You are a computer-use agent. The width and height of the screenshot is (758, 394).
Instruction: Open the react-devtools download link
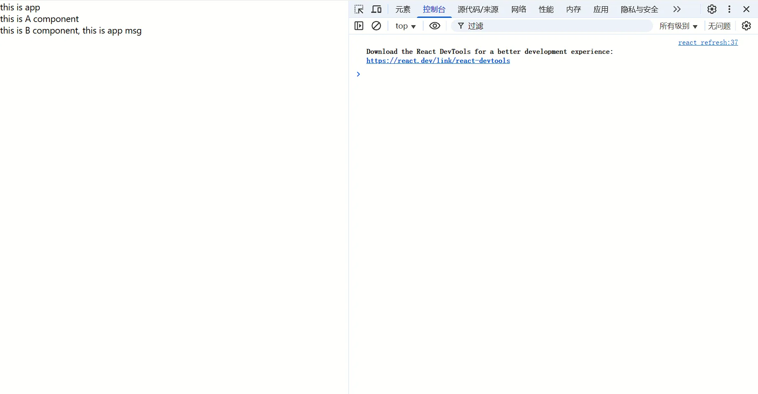coord(438,61)
